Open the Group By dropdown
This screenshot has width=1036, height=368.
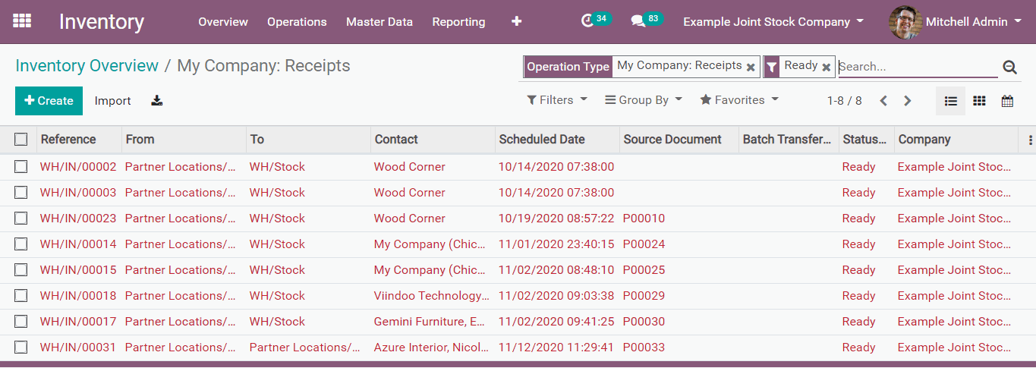tap(644, 100)
